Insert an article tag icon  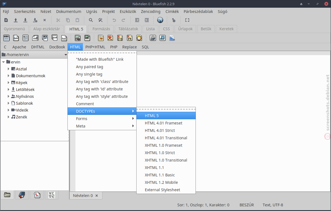(26, 38)
